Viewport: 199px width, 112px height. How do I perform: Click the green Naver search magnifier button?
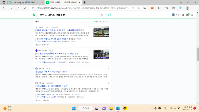point(109,15)
